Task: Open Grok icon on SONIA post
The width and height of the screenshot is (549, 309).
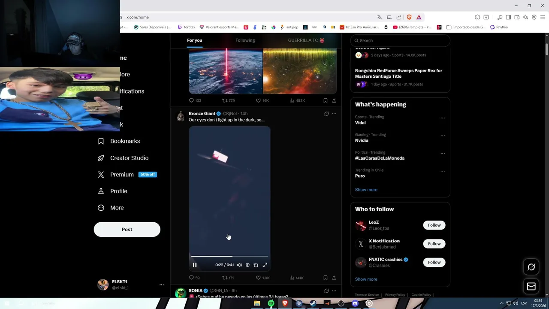Action: click(x=326, y=291)
